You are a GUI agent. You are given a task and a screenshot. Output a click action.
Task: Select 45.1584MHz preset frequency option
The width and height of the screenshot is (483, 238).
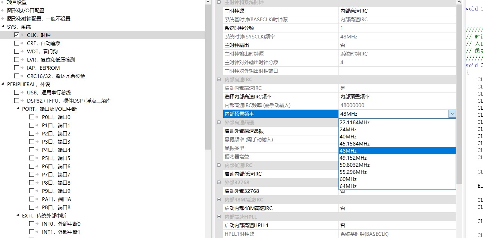point(397,144)
